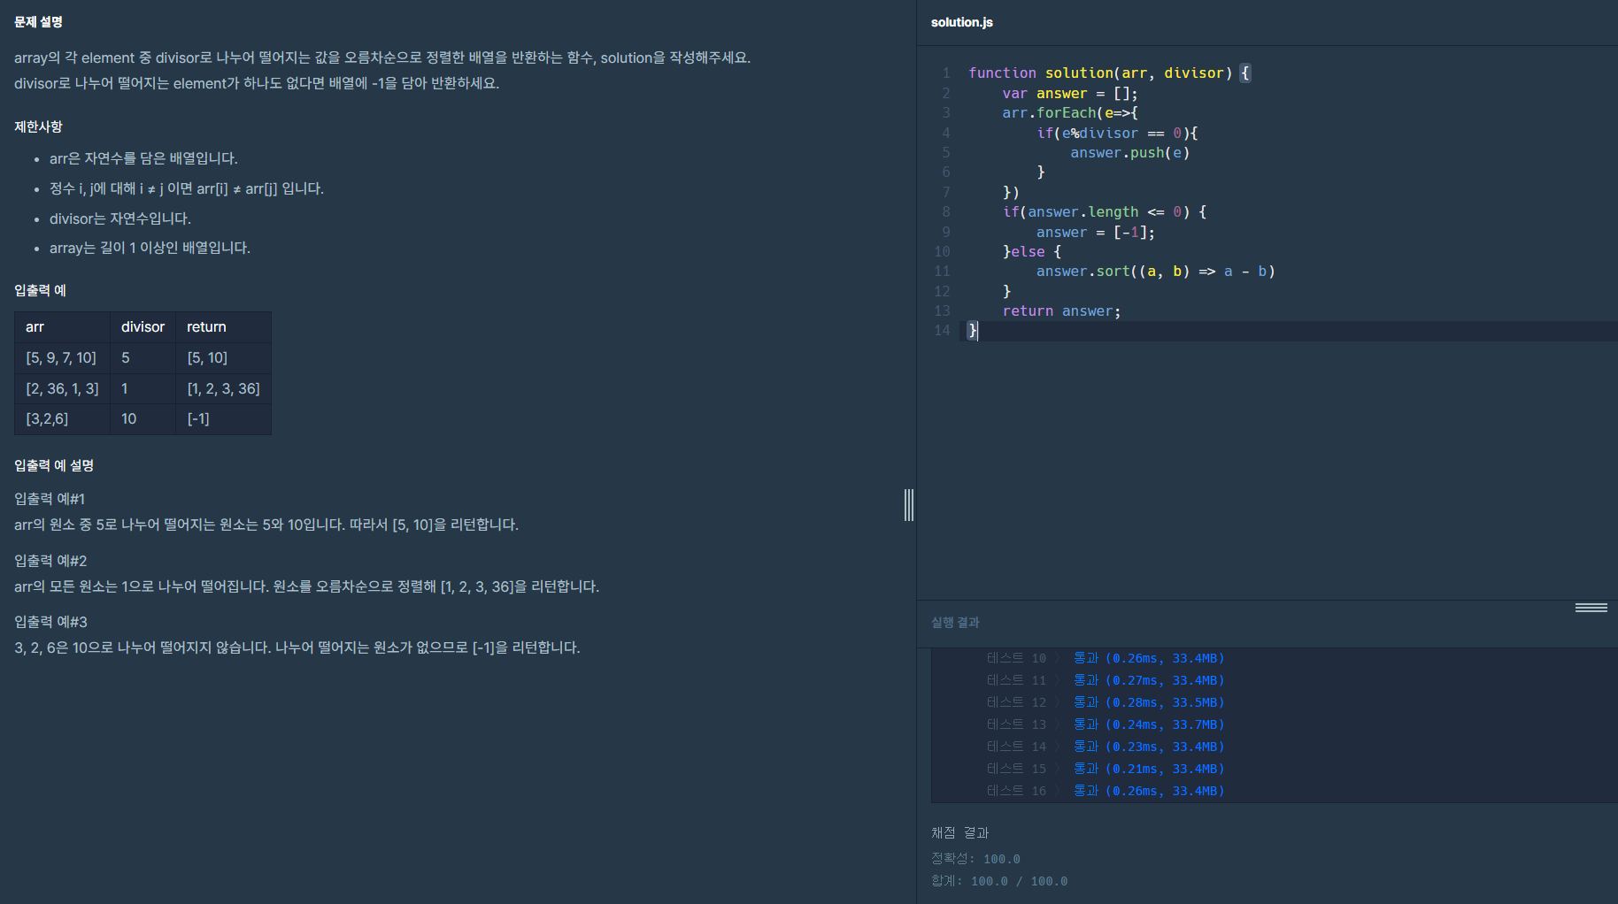Click 테스트 11 result row
Viewport: 1618px width, 904px height.
point(1105,680)
